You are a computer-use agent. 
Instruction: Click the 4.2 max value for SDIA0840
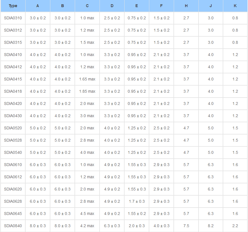[x=87, y=226]
